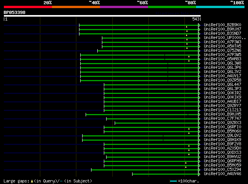Select the UniRef100_Q9ZRY7 label

click(222, 106)
